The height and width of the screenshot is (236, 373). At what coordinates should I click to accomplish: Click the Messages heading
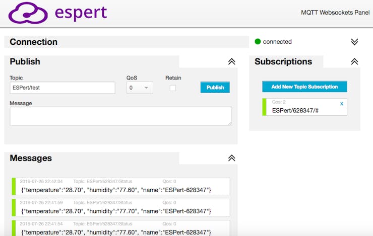tap(31, 158)
